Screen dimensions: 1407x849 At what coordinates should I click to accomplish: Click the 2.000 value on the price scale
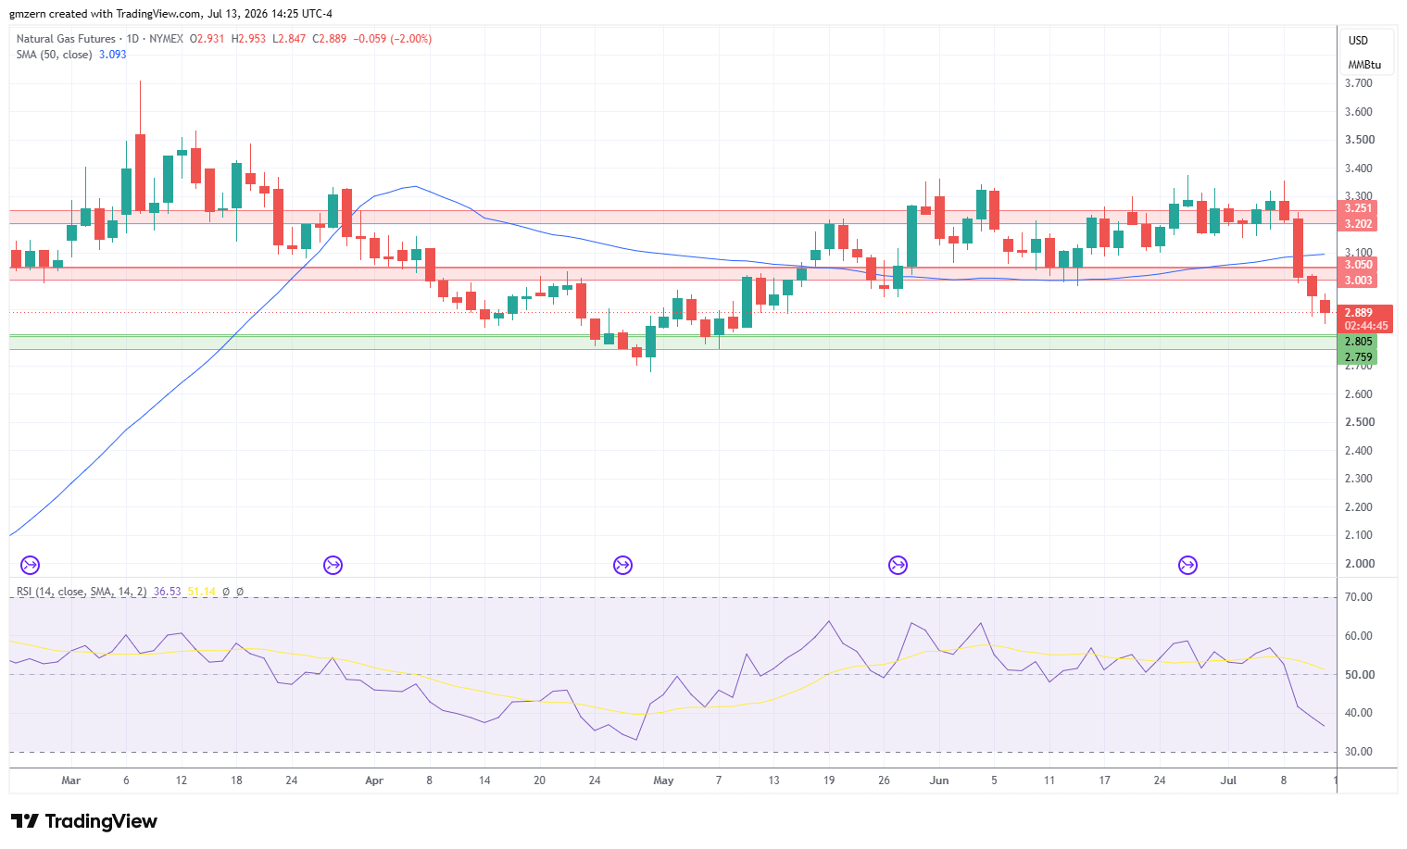(x=1359, y=564)
